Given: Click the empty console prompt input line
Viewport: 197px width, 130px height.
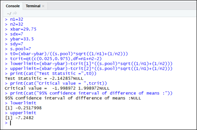Looking at the screenshot, I should click(11, 123).
